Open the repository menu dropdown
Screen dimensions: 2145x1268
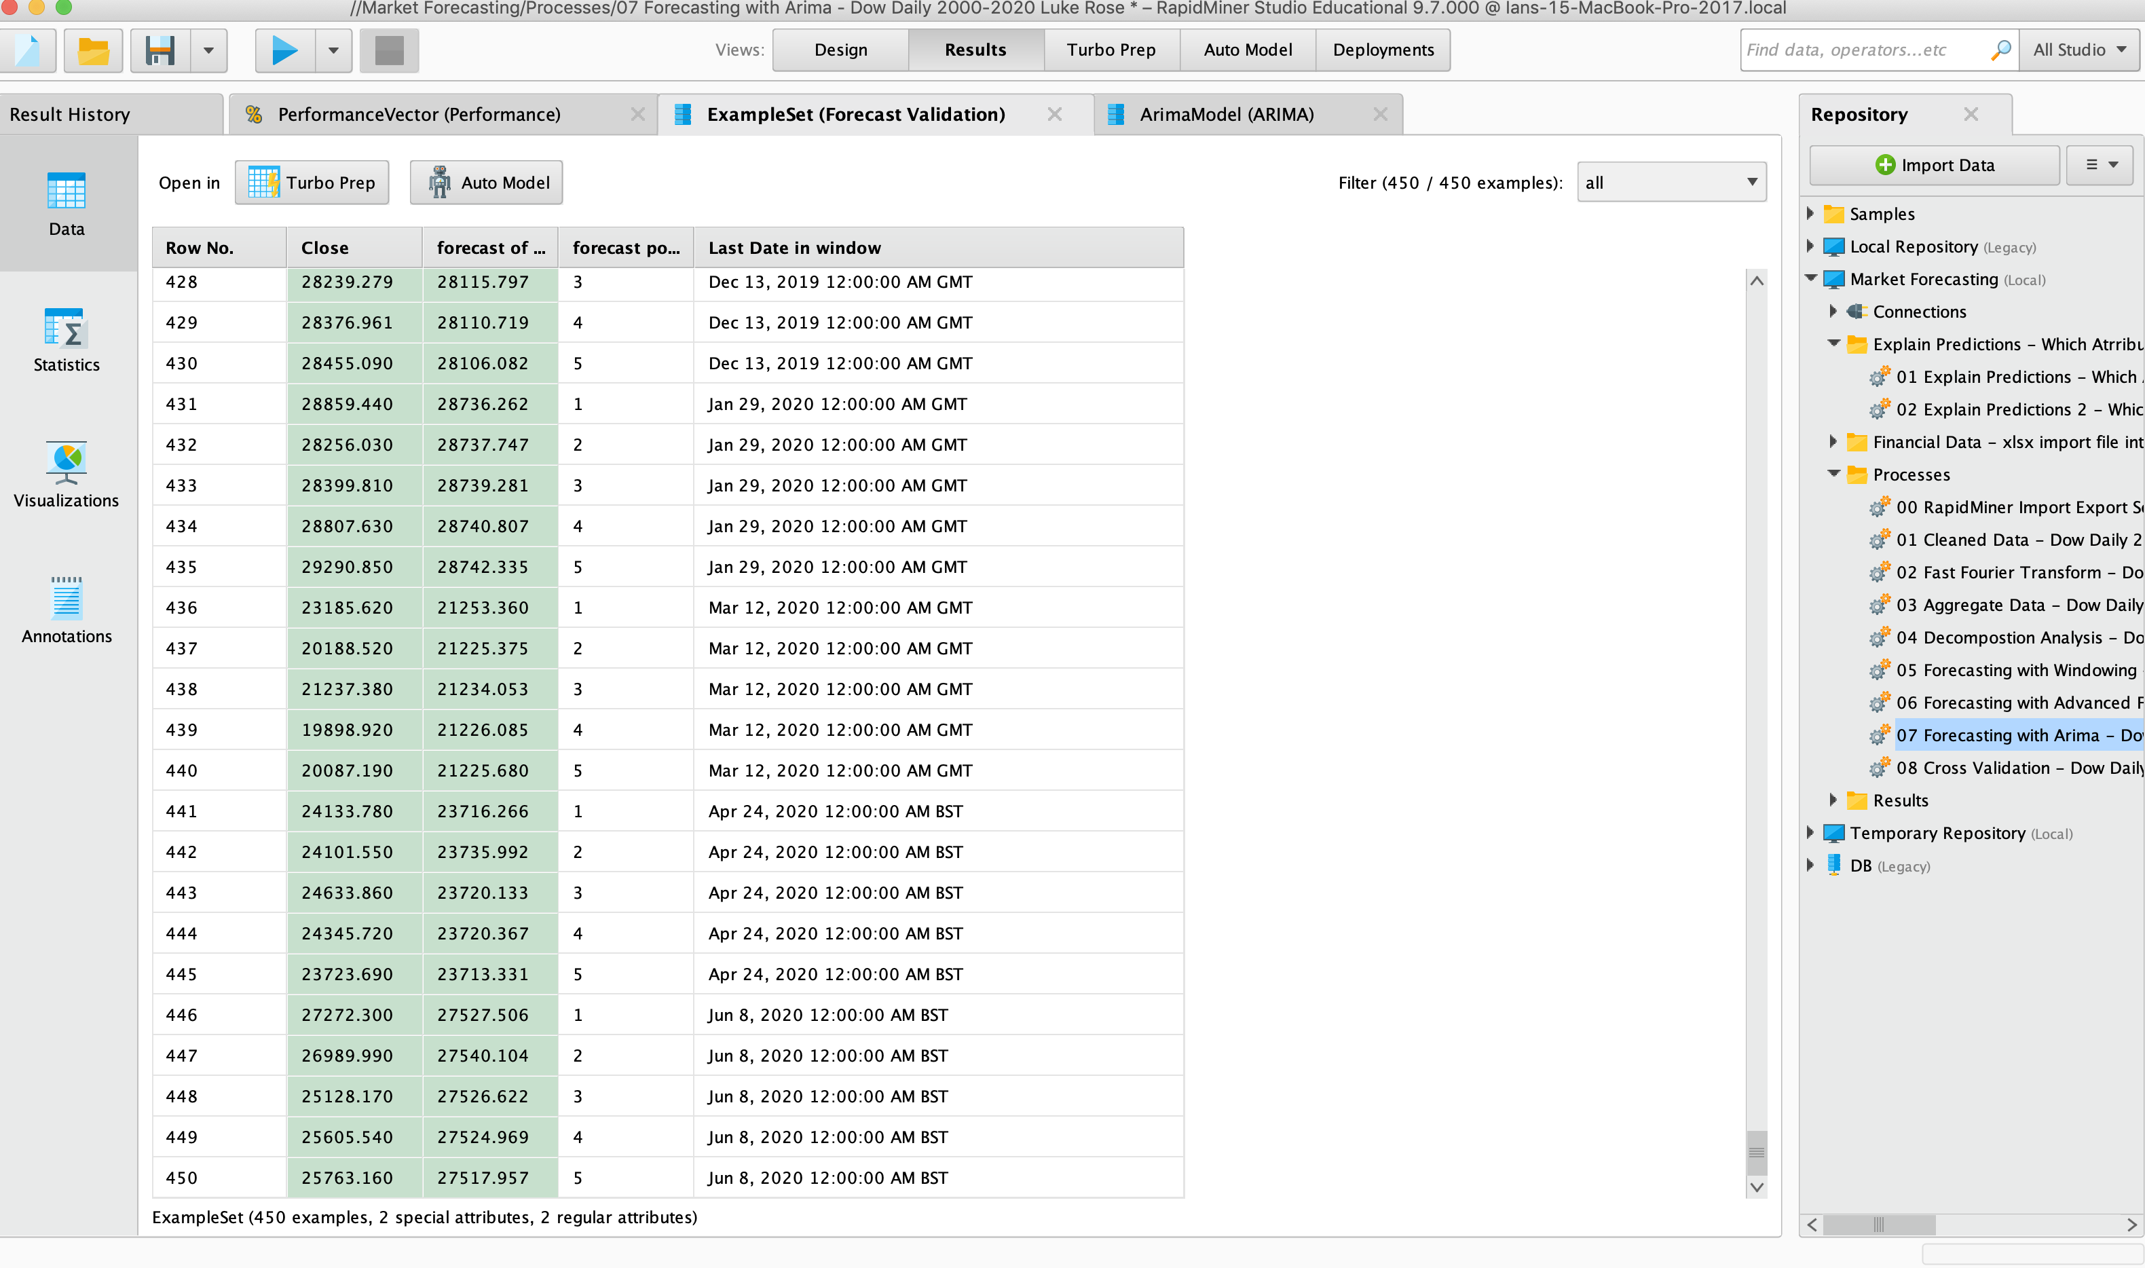[x=2101, y=165]
